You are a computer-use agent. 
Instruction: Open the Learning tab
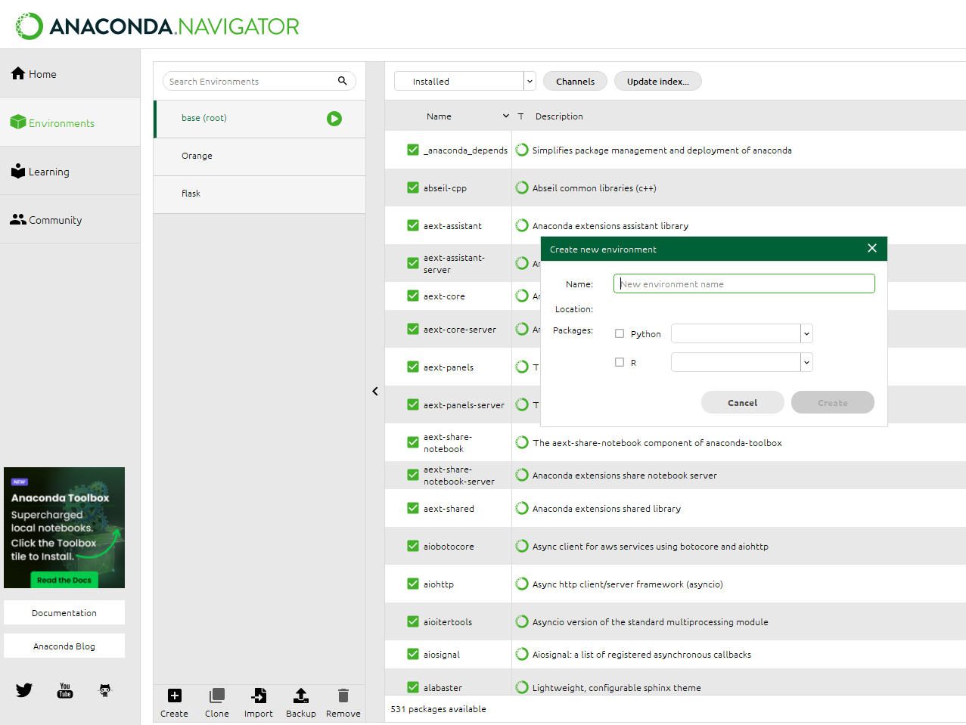[x=70, y=172]
